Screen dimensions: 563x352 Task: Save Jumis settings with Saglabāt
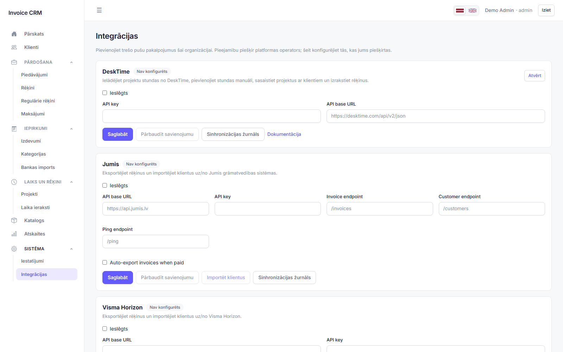coord(118,277)
